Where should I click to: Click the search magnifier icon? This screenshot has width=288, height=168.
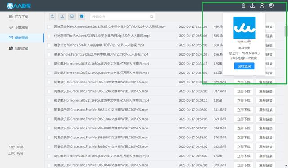tap(151, 17)
